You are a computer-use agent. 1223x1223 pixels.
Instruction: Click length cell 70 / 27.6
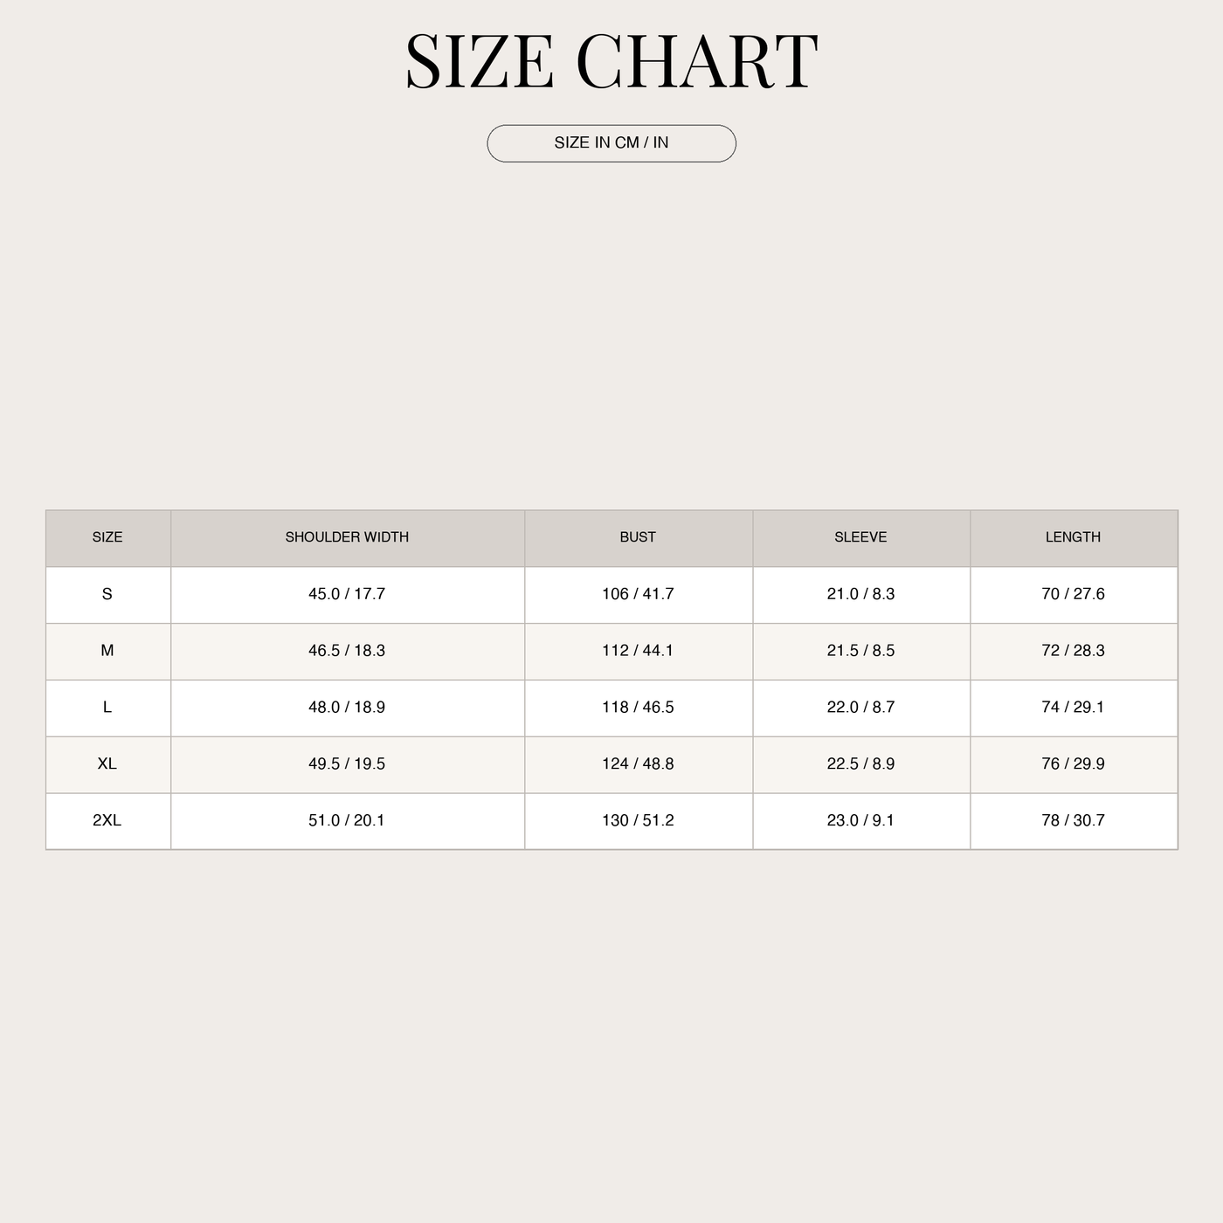tap(1073, 594)
